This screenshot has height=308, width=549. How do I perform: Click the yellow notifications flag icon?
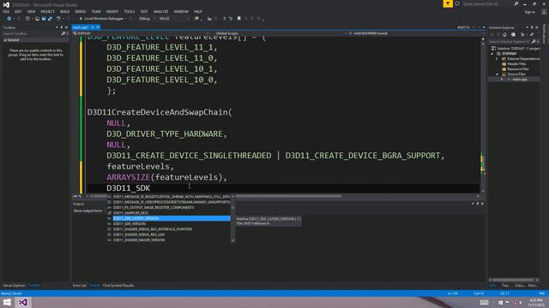coord(448,3)
